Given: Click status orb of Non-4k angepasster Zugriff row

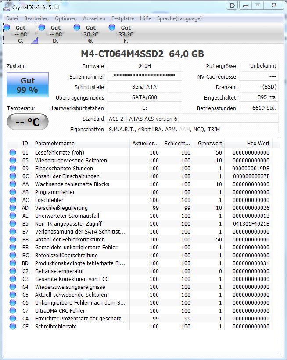Looking at the screenshot, I should 13,223.
